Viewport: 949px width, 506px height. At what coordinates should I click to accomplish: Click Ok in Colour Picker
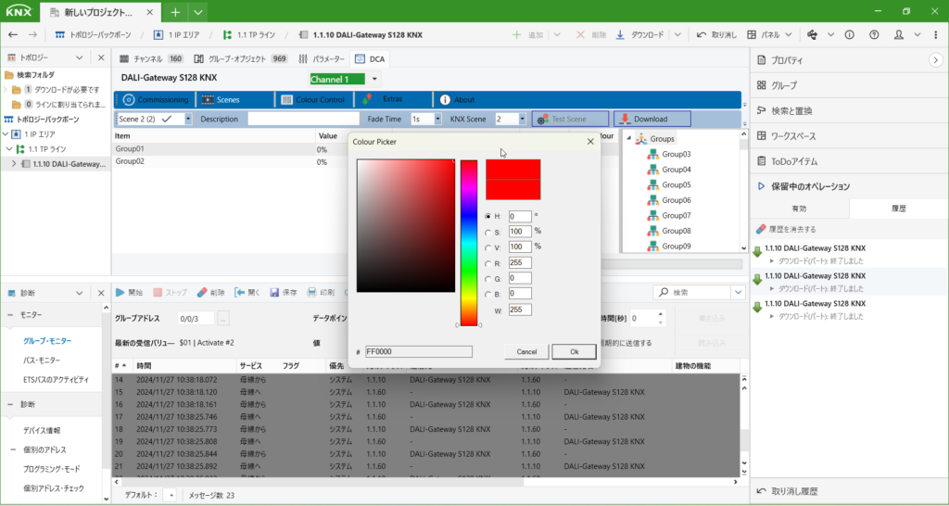(x=574, y=351)
